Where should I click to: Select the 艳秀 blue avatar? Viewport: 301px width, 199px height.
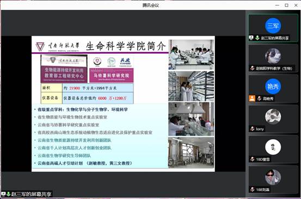273,86
